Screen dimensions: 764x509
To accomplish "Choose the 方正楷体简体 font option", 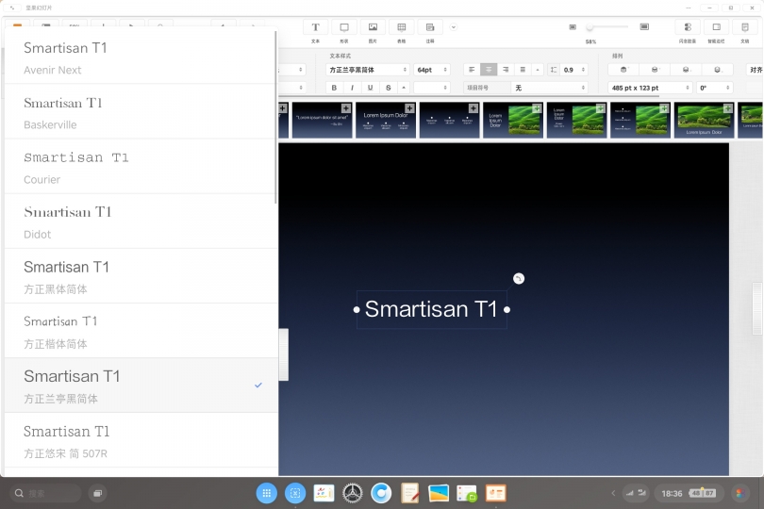I will point(141,331).
